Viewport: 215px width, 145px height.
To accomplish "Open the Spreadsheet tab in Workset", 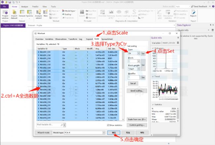I will tap(107, 39).
